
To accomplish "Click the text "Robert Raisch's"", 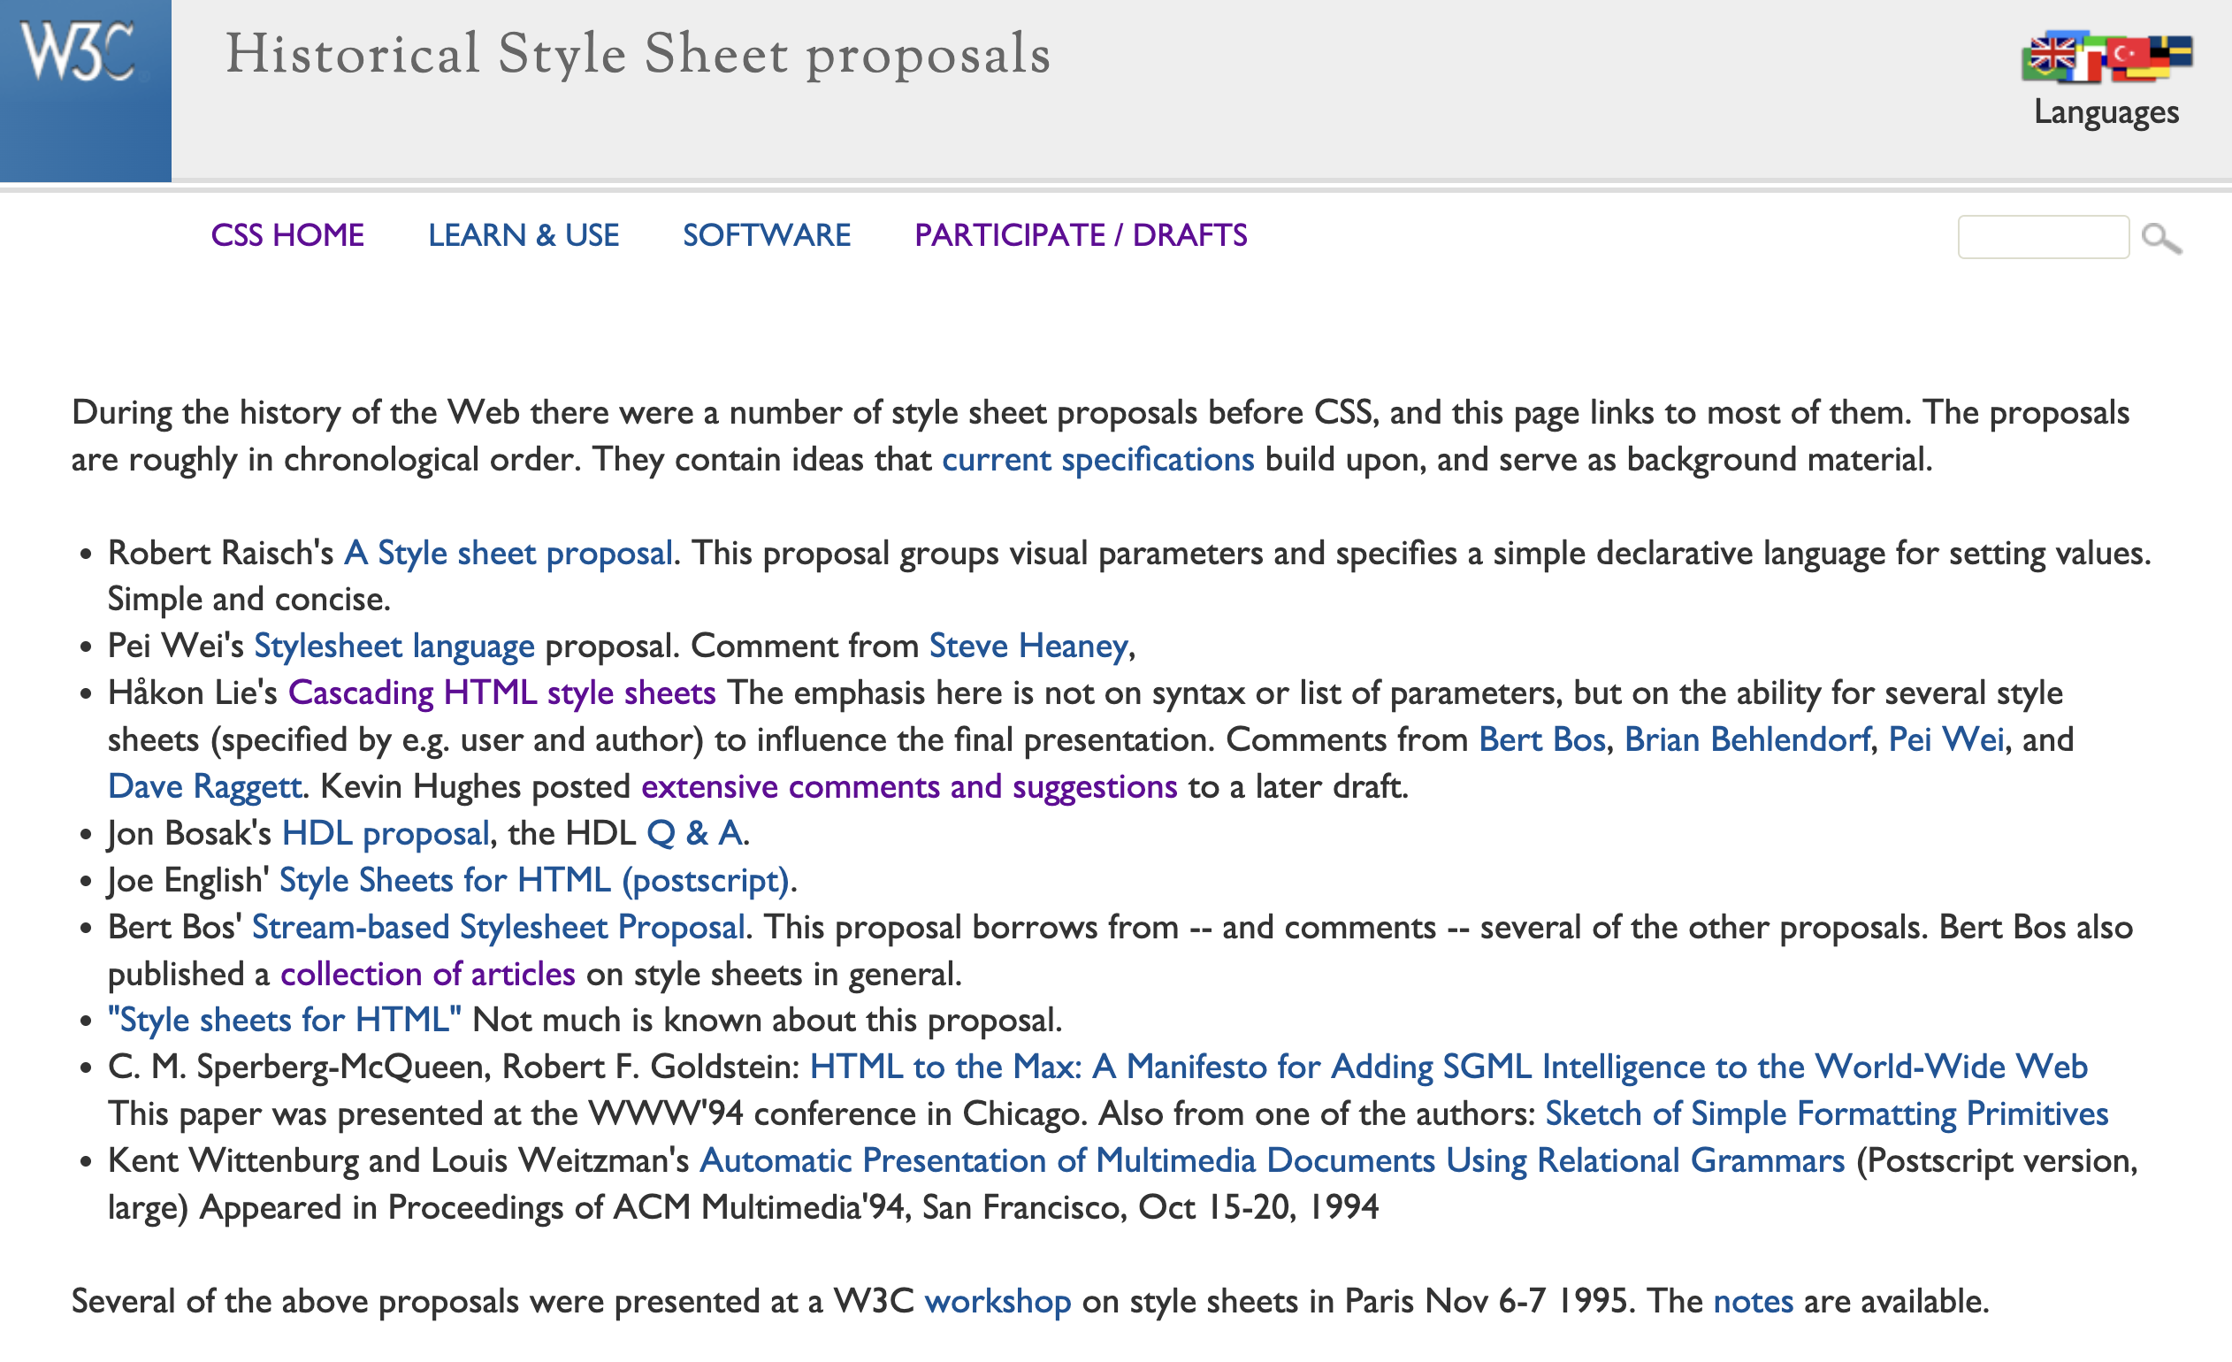I will click(221, 553).
